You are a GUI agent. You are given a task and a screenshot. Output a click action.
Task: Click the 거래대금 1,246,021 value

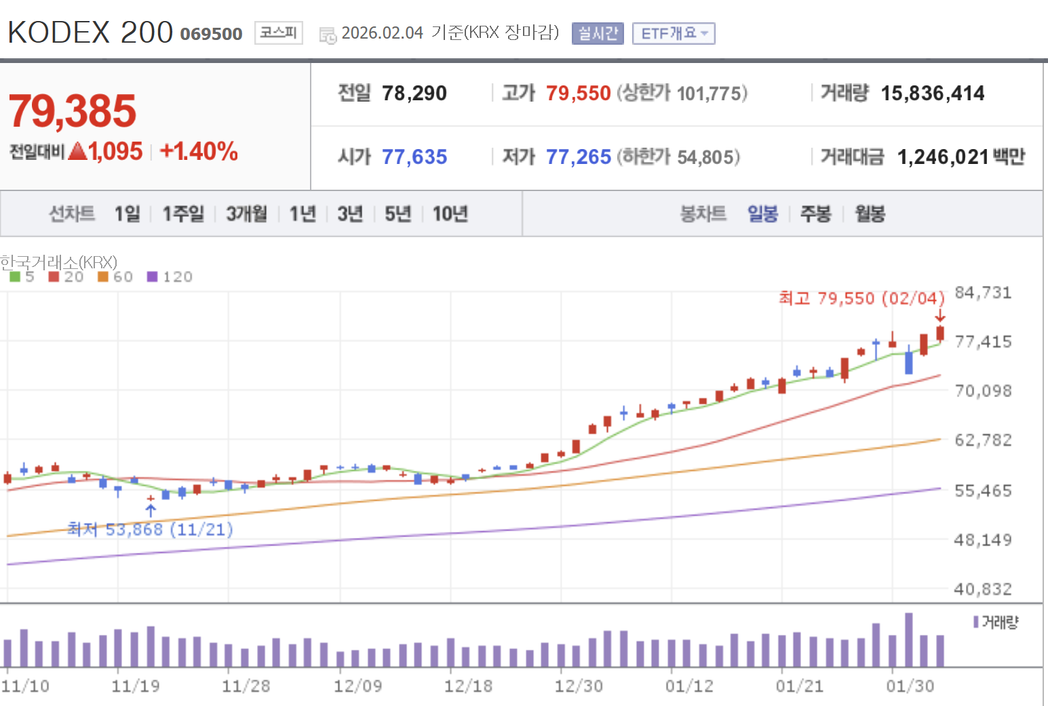click(943, 157)
